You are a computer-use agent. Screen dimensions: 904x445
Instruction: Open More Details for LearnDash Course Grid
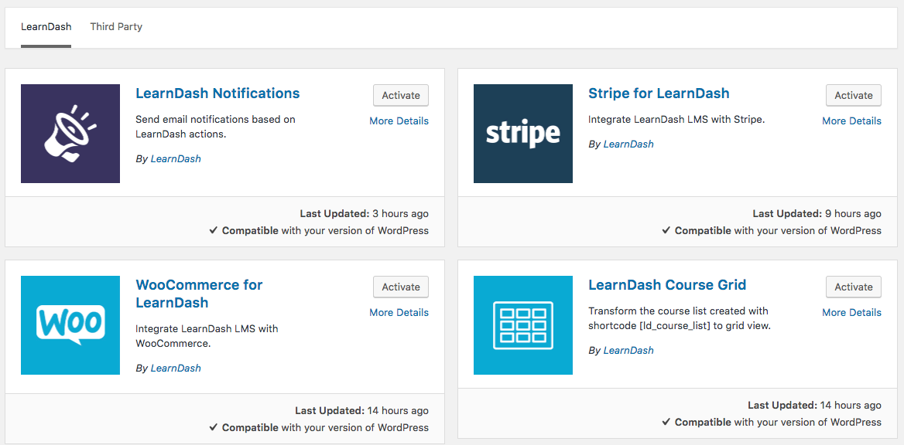851,312
